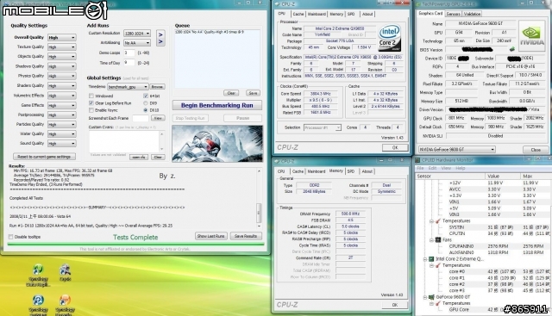Select the DX9 radio button
The image size is (552, 316).
[x=146, y=103]
